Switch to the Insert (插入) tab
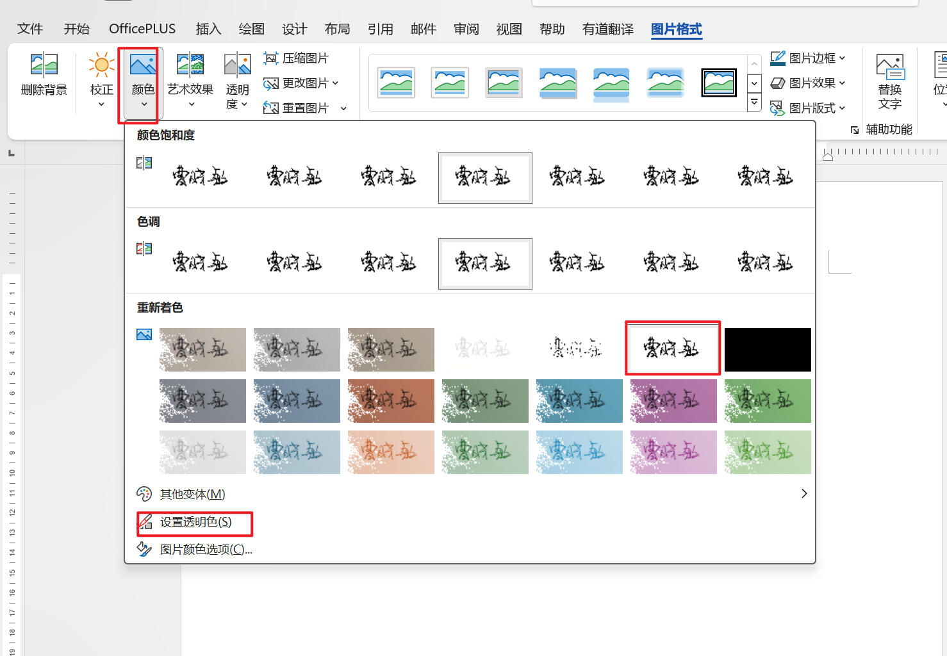 209,29
